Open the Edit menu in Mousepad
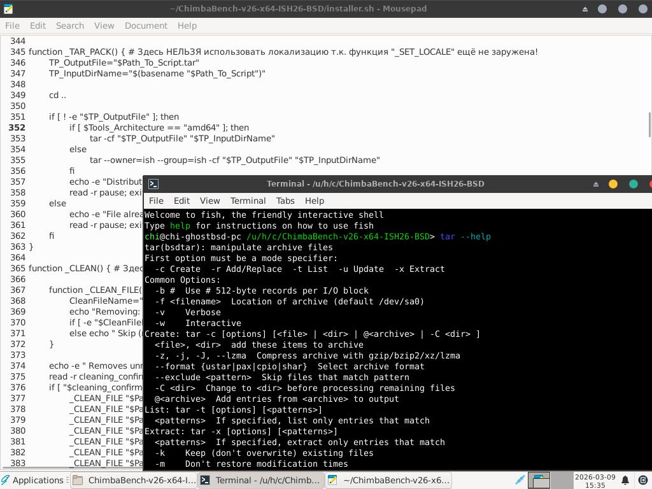The image size is (652, 489). click(x=38, y=25)
